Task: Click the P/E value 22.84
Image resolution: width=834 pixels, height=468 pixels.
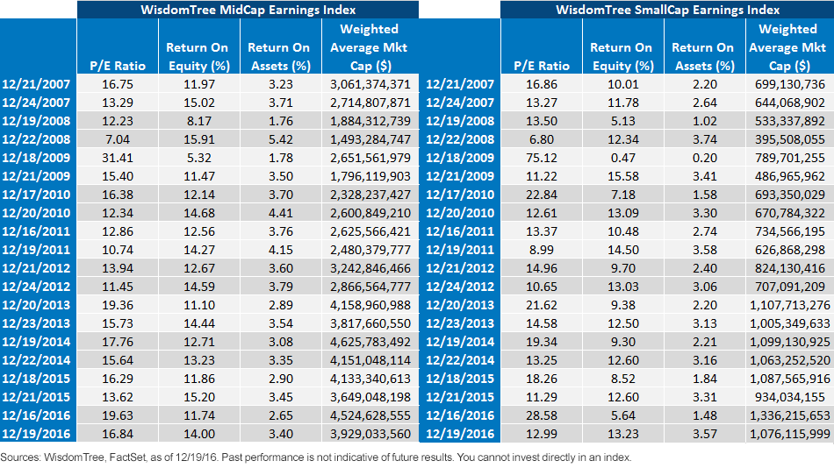Action: (542, 195)
